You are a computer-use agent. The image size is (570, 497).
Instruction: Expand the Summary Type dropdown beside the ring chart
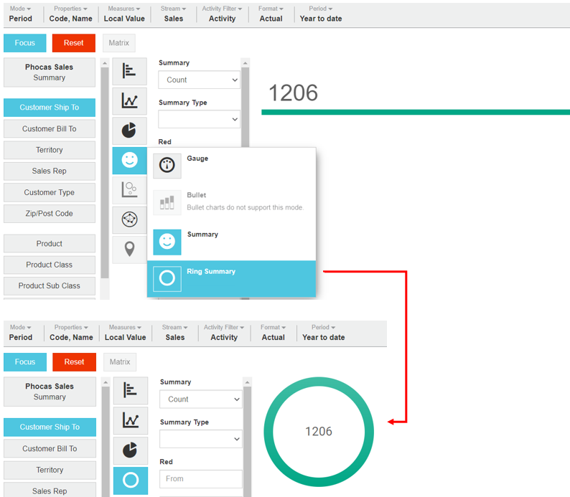tap(200, 439)
